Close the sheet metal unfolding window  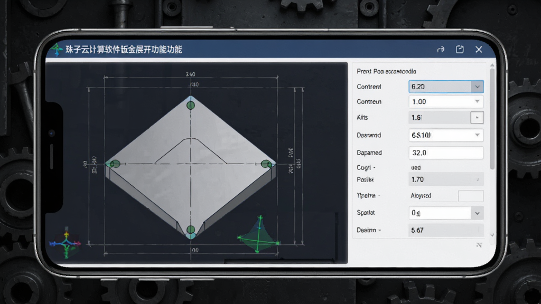[479, 49]
